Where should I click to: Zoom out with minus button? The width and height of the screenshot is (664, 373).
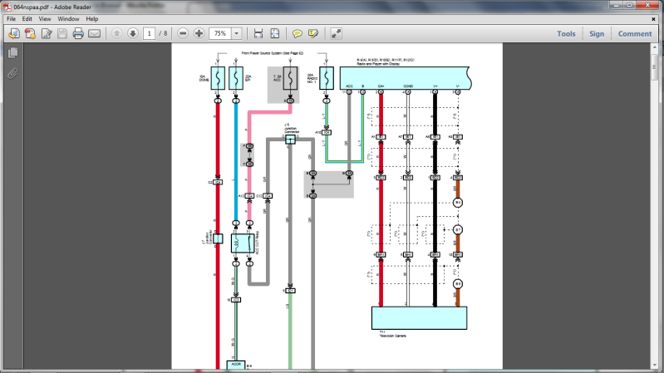183,34
